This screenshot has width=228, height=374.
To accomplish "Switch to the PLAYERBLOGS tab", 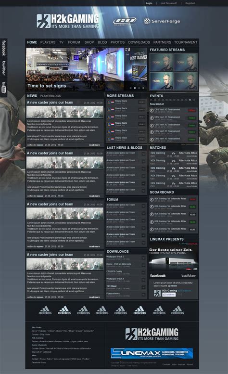I will click(51, 96).
